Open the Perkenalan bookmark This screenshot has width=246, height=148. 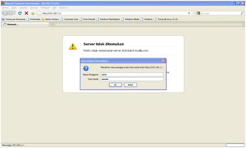tap(34, 19)
